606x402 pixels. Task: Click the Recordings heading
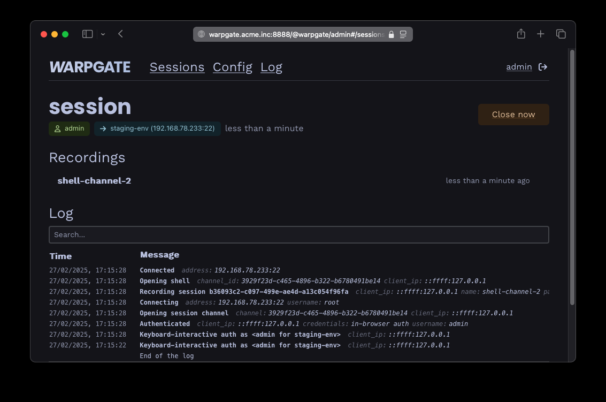click(x=87, y=157)
